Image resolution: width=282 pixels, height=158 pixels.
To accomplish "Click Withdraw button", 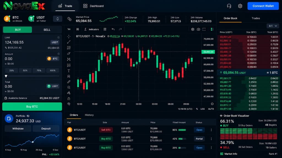I will [x=18, y=129].
